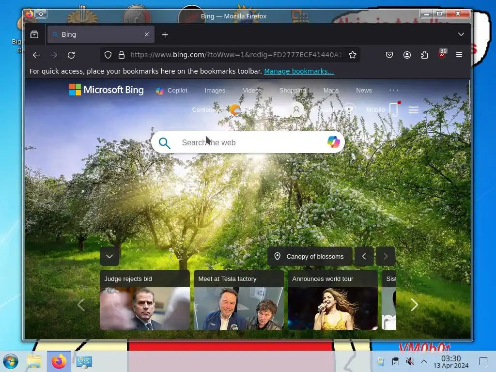Open the Windows Start button
This screenshot has height=372, width=496.
point(11,361)
